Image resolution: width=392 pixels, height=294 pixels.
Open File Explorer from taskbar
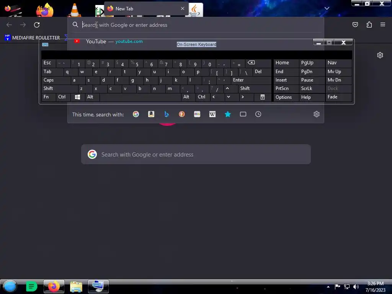tap(76, 286)
